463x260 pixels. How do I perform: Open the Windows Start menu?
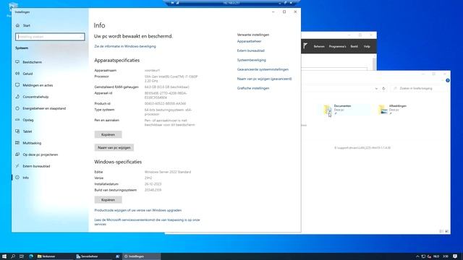[4, 256]
